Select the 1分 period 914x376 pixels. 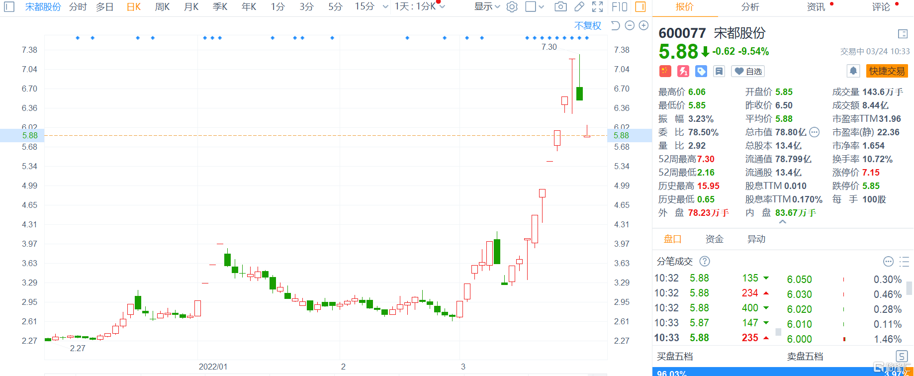[278, 6]
